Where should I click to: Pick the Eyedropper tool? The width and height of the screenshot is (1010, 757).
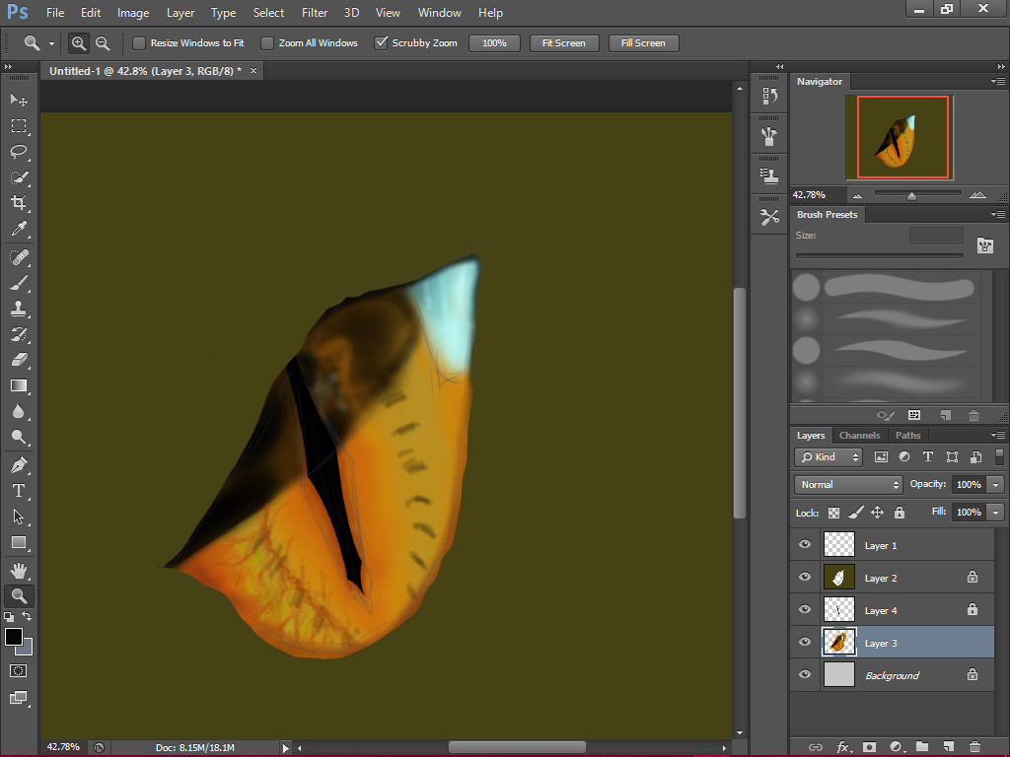point(19,229)
